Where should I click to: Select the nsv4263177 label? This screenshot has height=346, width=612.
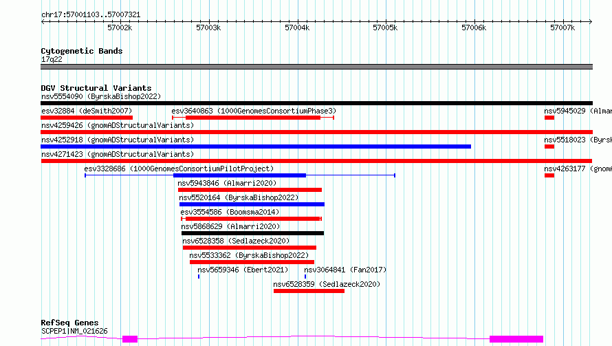click(x=578, y=169)
